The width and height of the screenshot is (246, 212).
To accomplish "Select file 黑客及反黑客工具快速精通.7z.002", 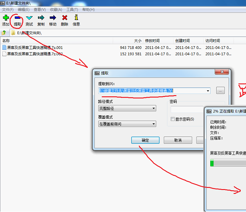I will (x=35, y=54).
